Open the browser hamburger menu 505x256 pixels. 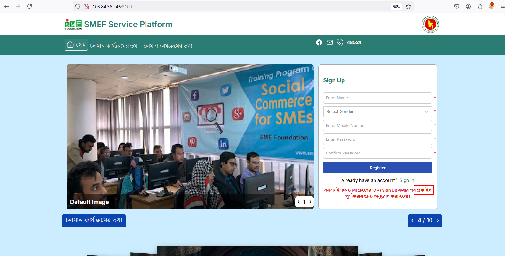coord(502,6)
